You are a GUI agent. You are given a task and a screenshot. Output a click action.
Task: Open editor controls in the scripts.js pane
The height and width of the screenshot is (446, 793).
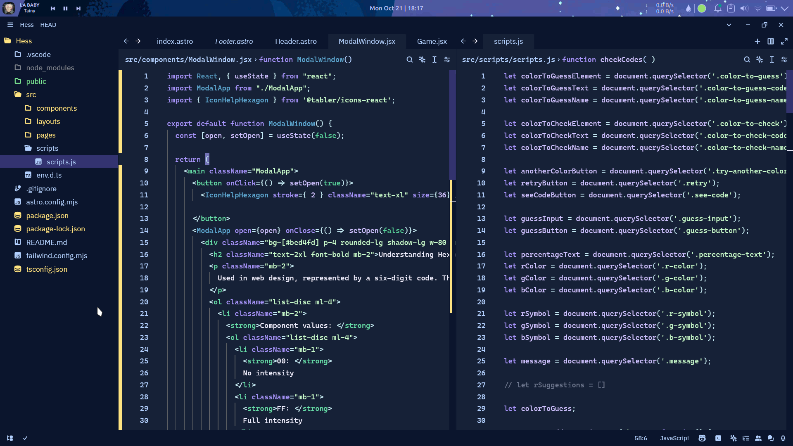click(x=784, y=59)
